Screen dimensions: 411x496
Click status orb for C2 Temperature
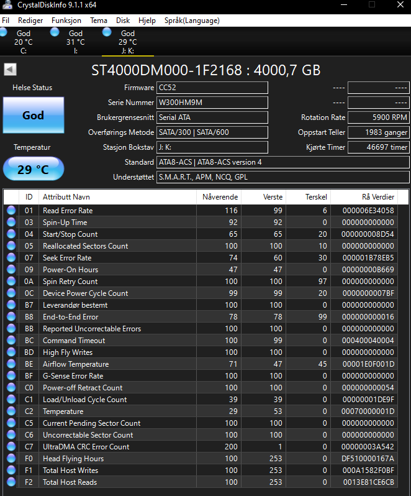click(11, 411)
